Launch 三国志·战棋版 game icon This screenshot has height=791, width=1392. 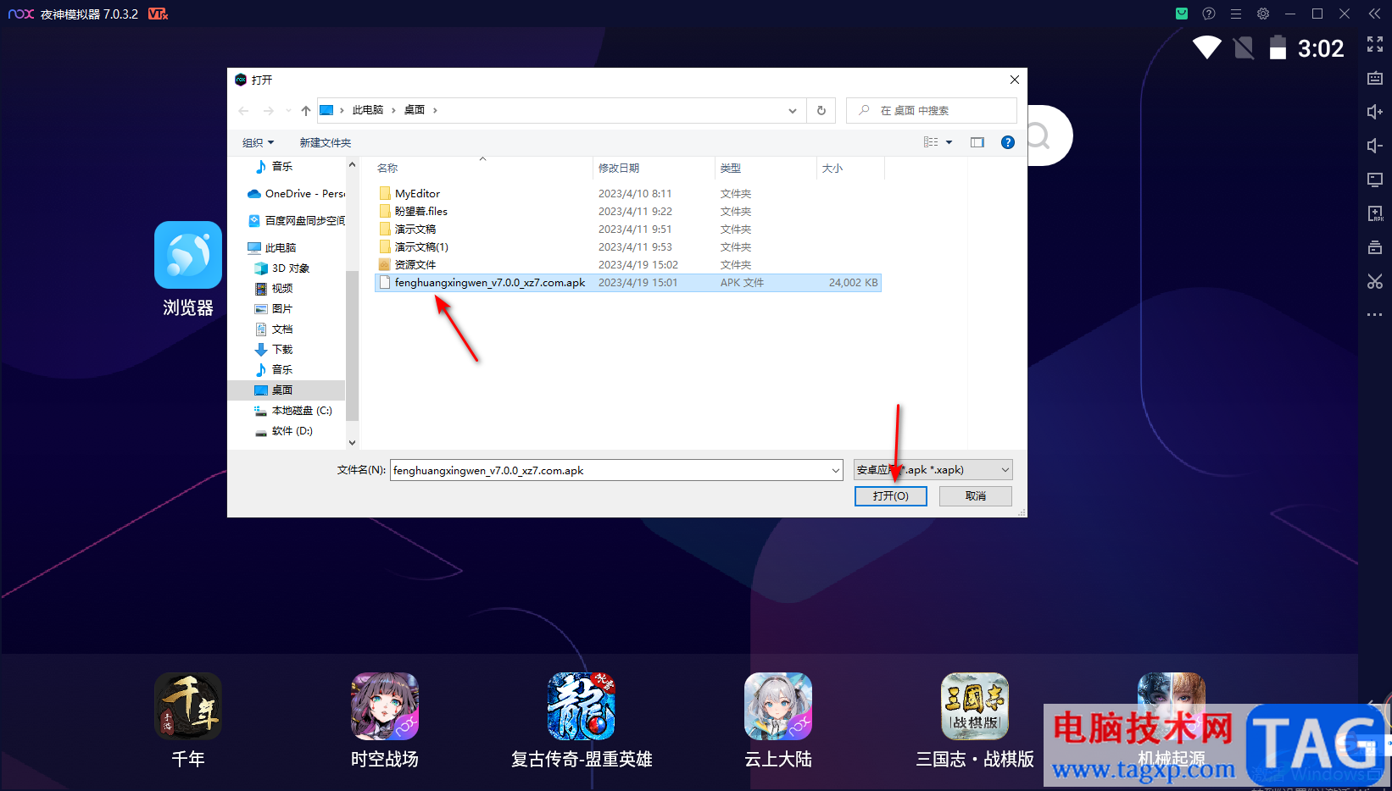975,706
